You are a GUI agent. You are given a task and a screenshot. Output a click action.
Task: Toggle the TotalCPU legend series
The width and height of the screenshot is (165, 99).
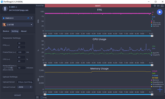pos(155,55)
